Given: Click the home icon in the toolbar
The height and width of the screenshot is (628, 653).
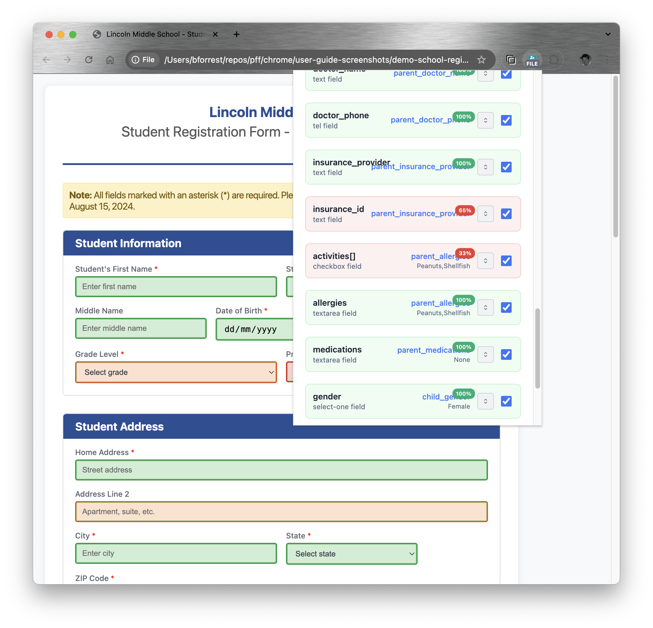Looking at the screenshot, I should tap(110, 60).
